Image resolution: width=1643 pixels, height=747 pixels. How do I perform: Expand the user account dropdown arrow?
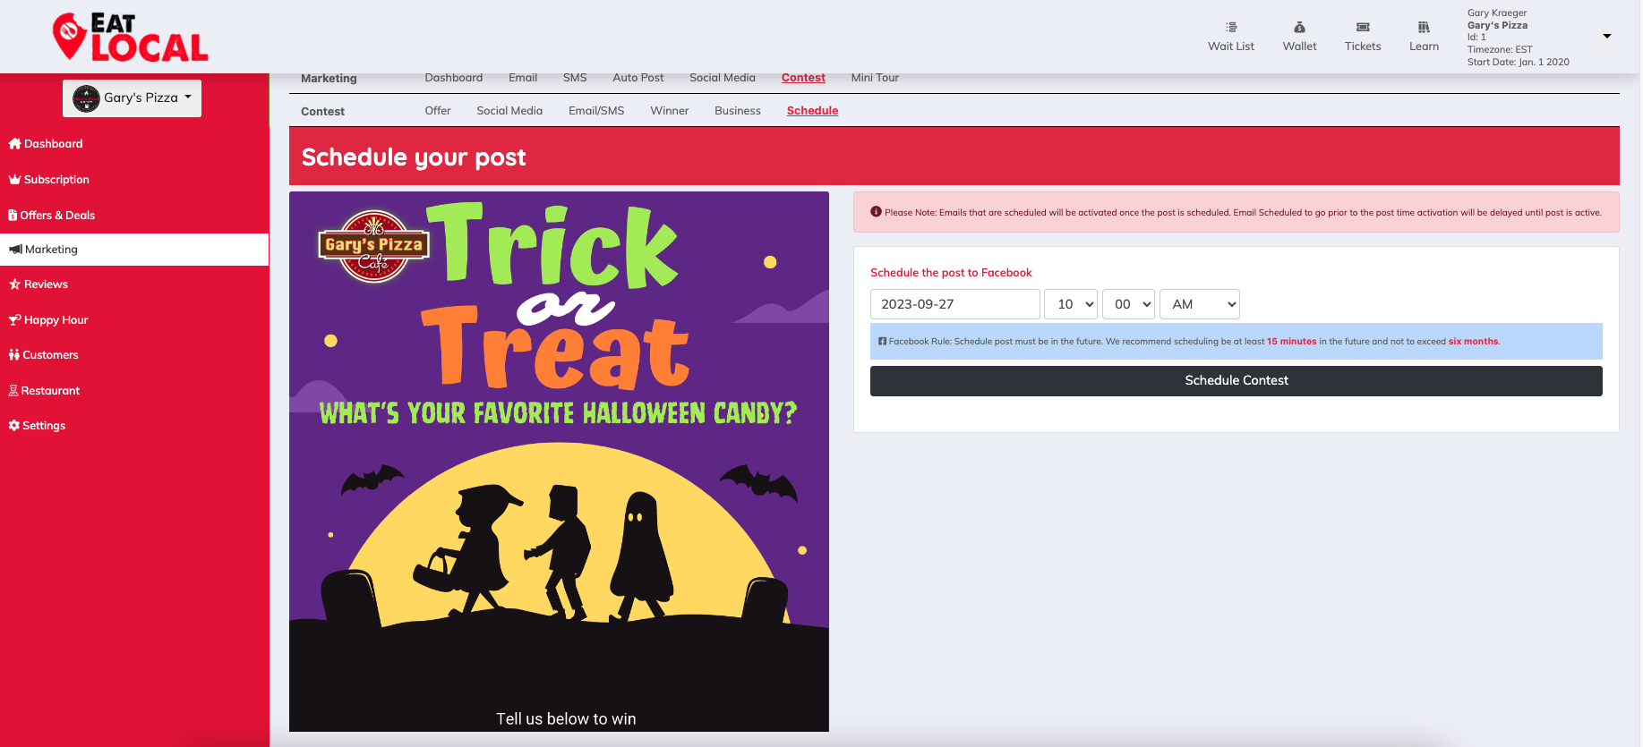tap(1607, 37)
